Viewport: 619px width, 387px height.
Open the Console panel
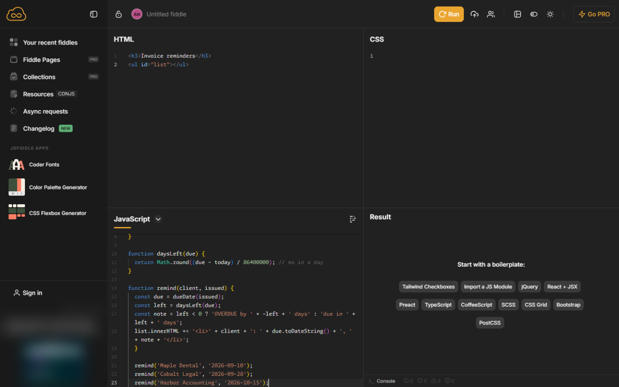382,381
